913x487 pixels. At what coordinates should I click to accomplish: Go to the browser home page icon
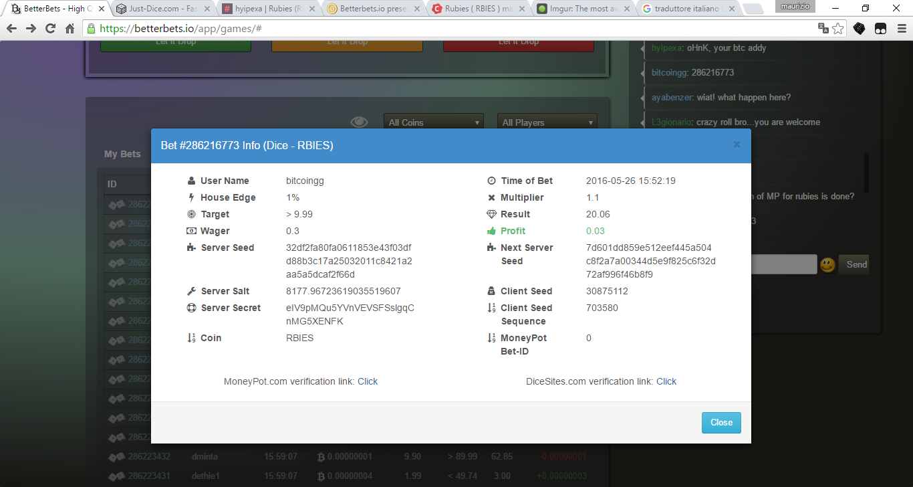coord(70,29)
